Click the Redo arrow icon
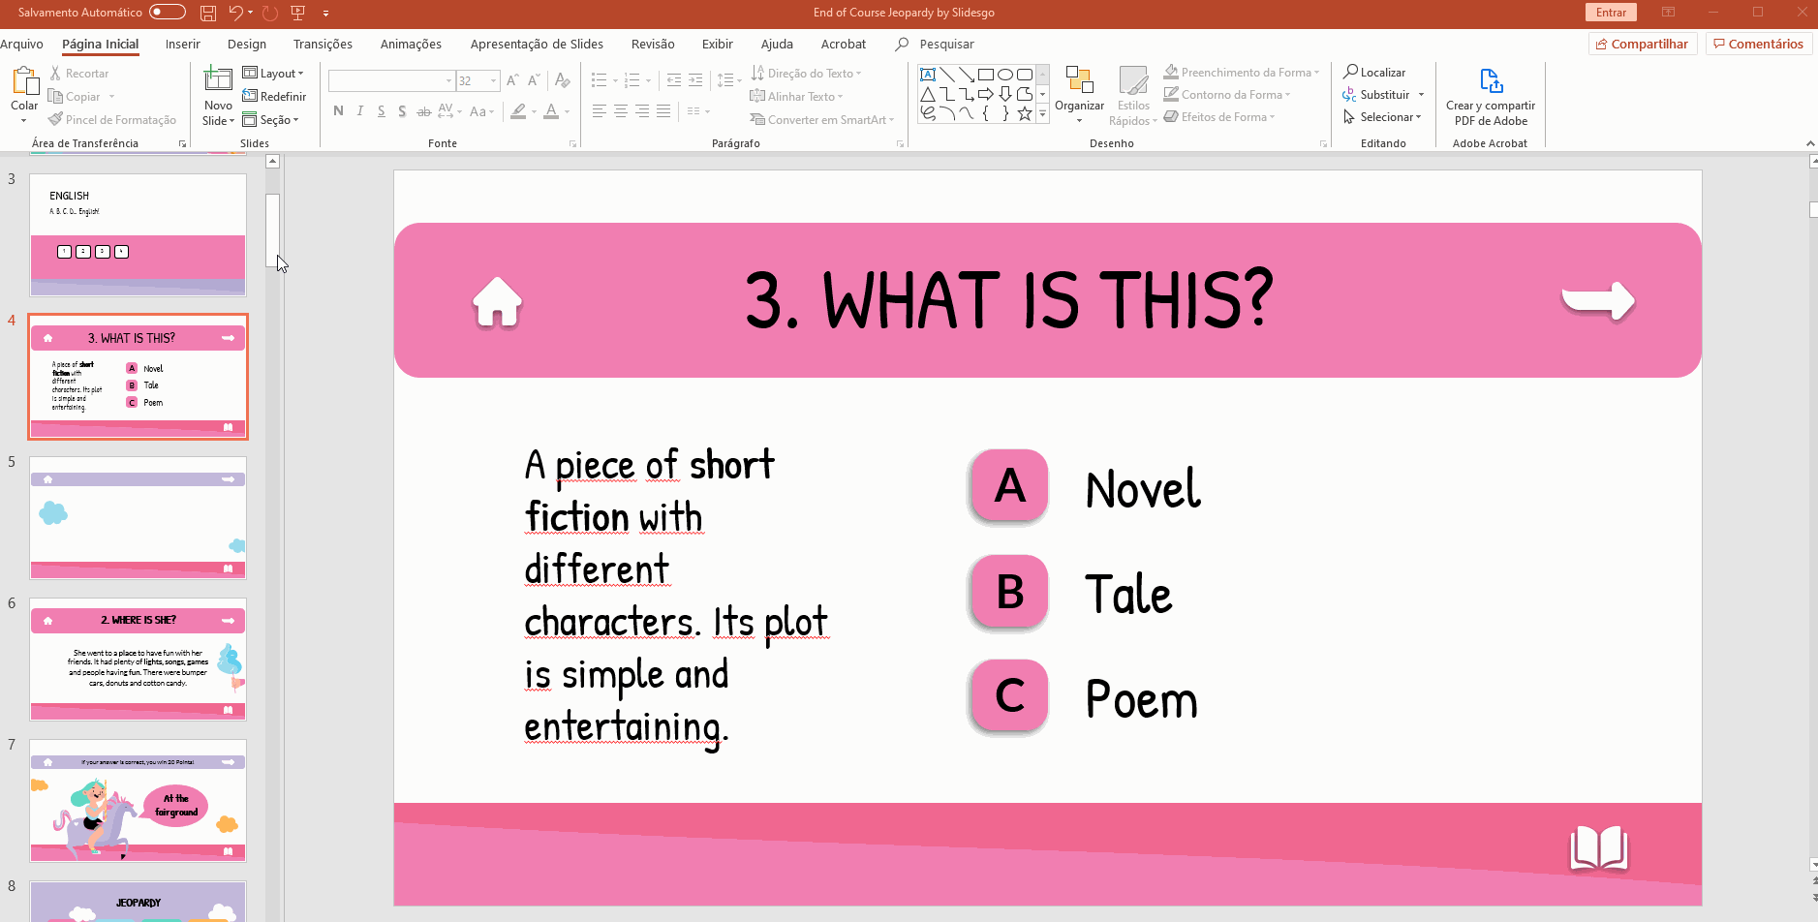The width and height of the screenshot is (1818, 922). pos(270,13)
